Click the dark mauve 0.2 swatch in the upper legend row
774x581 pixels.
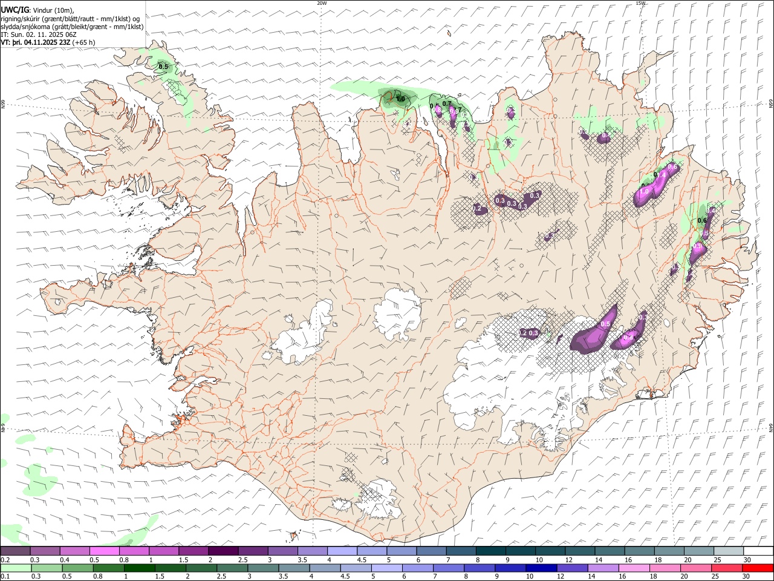15,551
